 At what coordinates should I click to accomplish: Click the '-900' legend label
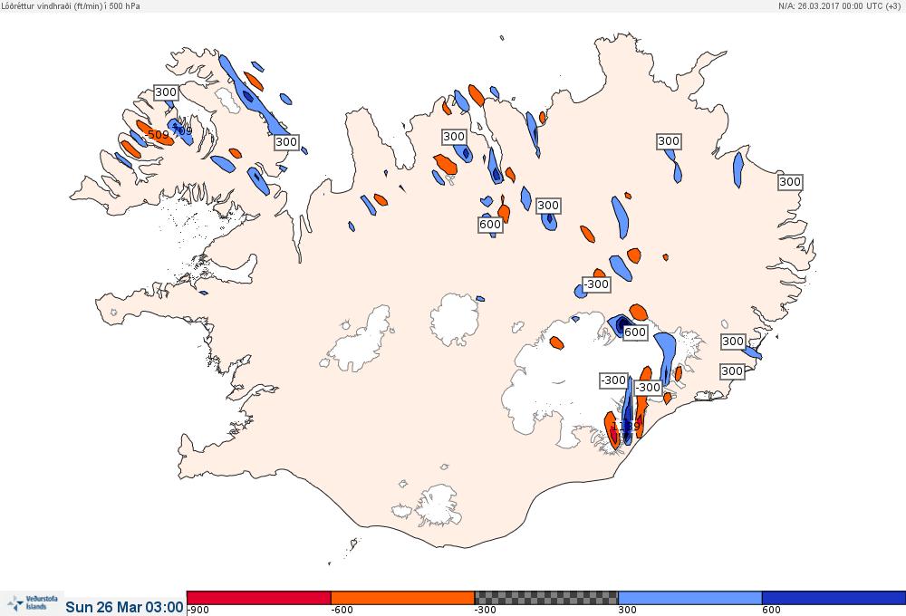[198, 610]
